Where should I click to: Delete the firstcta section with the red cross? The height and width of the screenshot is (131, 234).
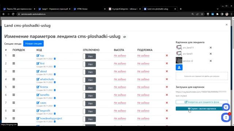coord(167,87)
